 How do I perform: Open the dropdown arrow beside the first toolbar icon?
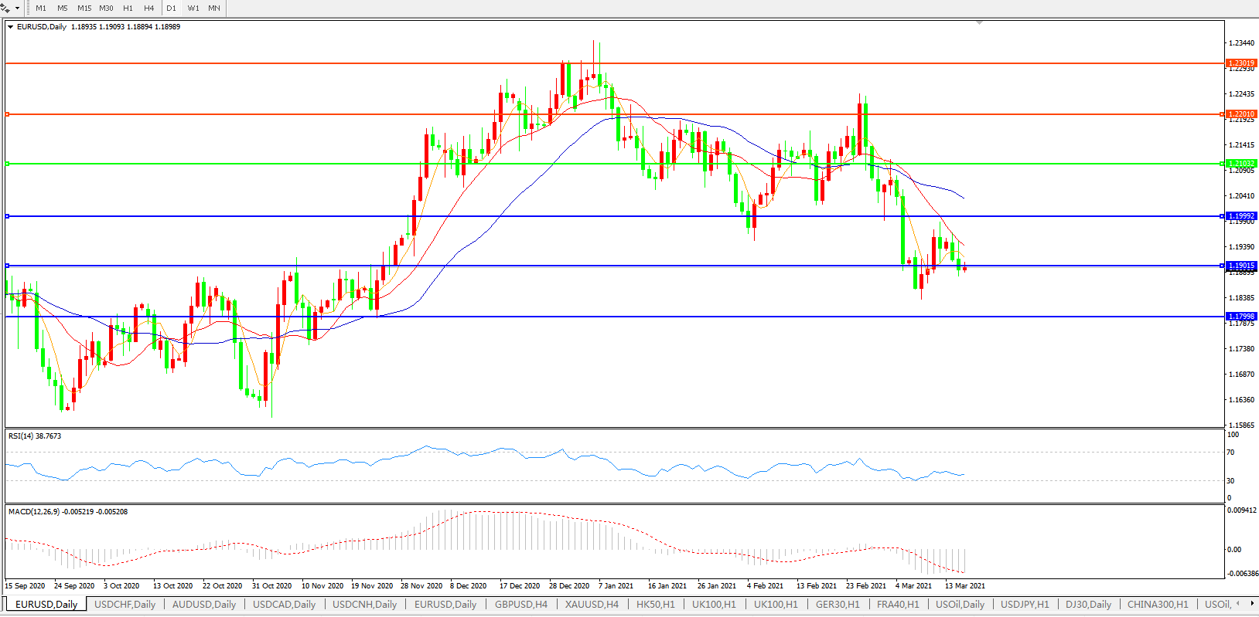pyautogui.click(x=17, y=8)
